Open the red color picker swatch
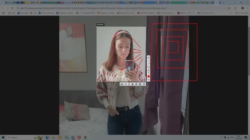250x140 pixels. pyautogui.click(x=148, y=76)
